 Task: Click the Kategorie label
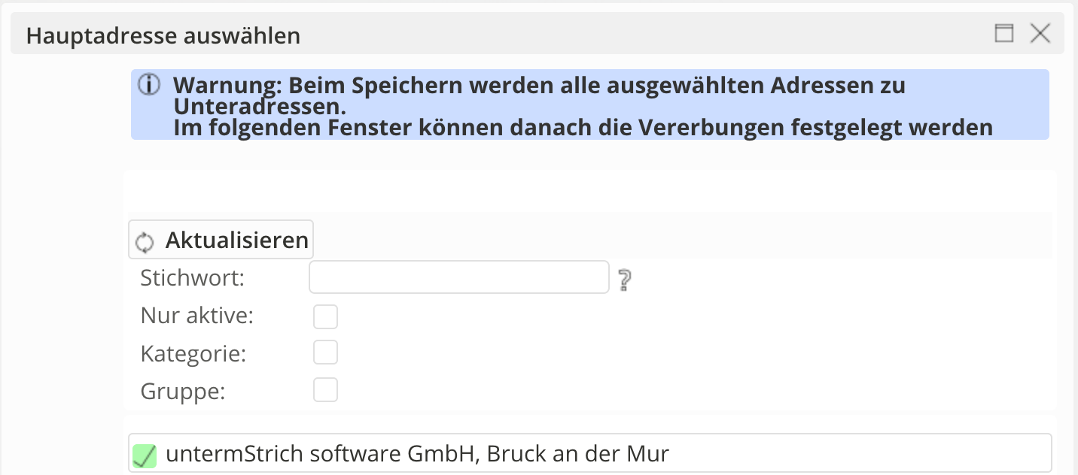[193, 353]
